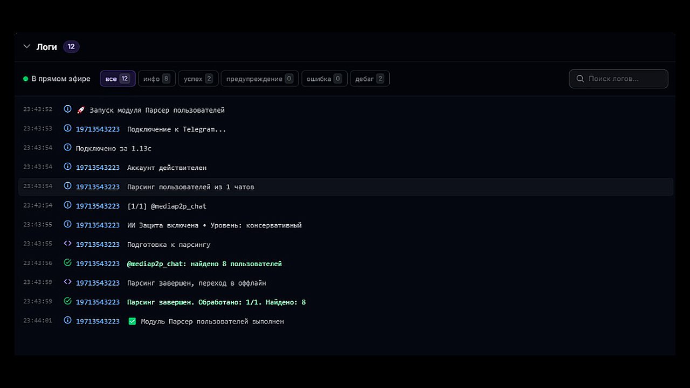The height and width of the screenshot is (388, 690).
Task: Select message "Парсинг завершен. Обработано: 1/1. Найдено: 8"
Action: click(x=217, y=302)
